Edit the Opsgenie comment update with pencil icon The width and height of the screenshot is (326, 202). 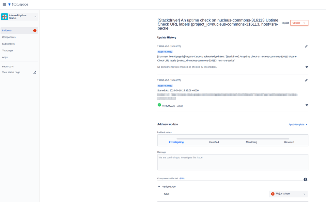pyautogui.click(x=306, y=47)
